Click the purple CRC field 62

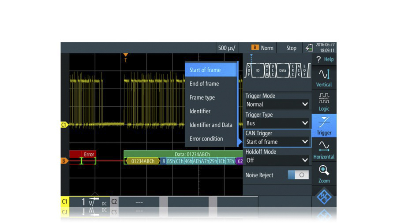pyautogui.click(x=239, y=161)
